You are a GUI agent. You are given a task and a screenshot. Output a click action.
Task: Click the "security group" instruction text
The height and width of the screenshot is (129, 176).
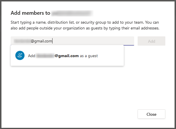[x=93, y=22]
